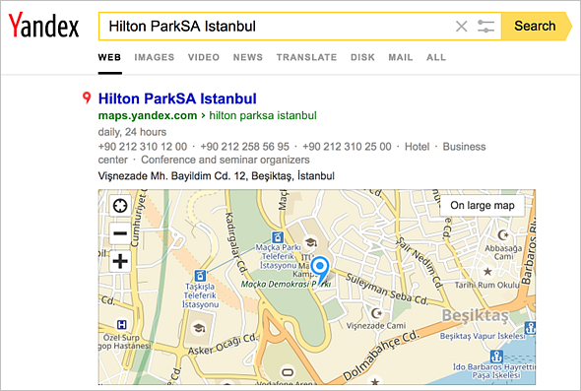Click the blue hotel location pin
Image resolution: width=581 pixels, height=391 pixels.
(x=320, y=270)
